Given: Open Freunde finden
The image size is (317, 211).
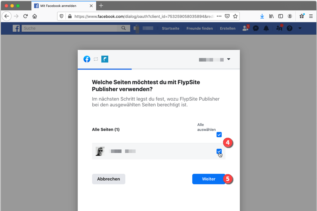Looking at the screenshot, I should coord(200,28).
